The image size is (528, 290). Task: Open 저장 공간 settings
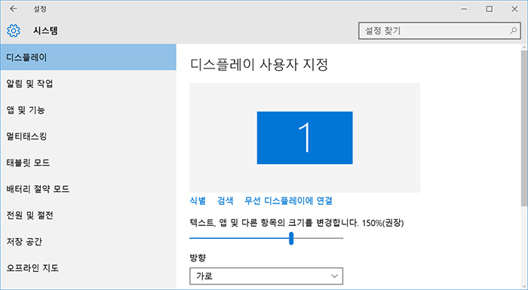point(88,241)
